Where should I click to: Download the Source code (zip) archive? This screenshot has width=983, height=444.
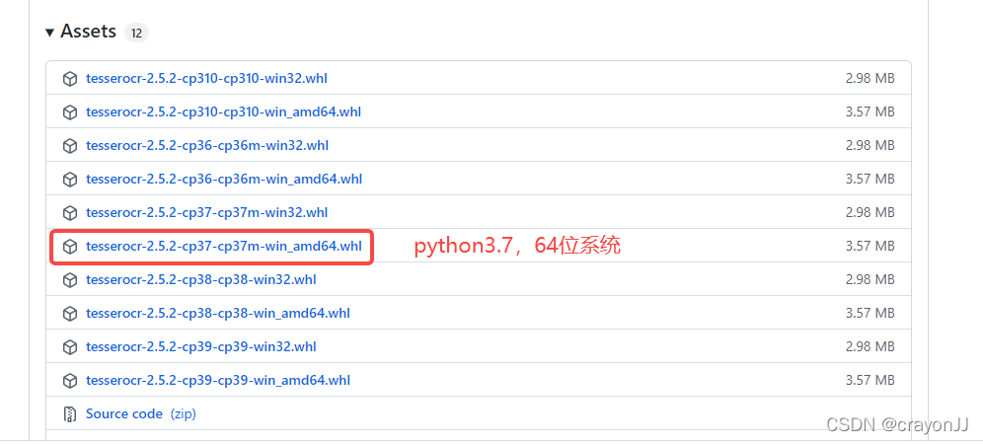pos(140,413)
